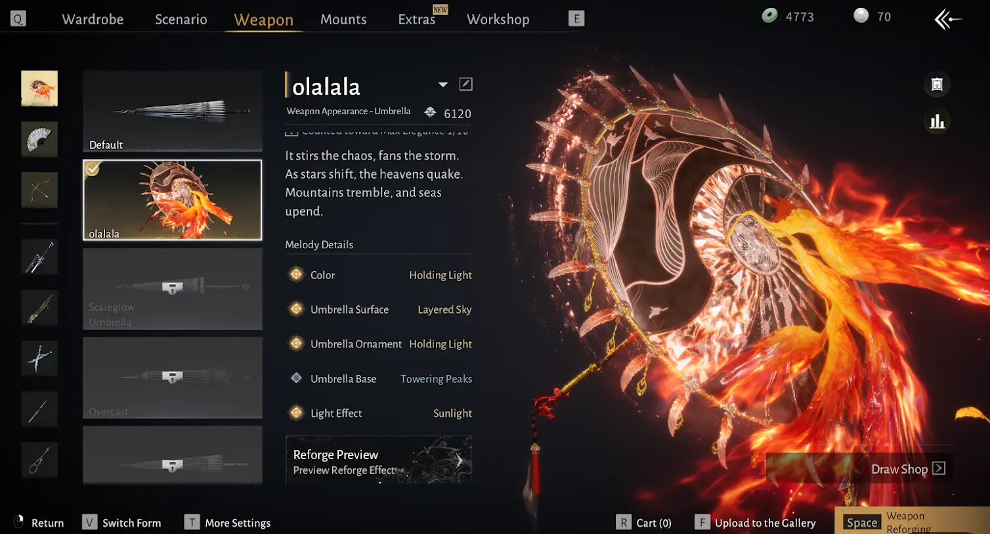
Task: Toggle the Light Effect Sunlight option
Action: tap(379, 413)
